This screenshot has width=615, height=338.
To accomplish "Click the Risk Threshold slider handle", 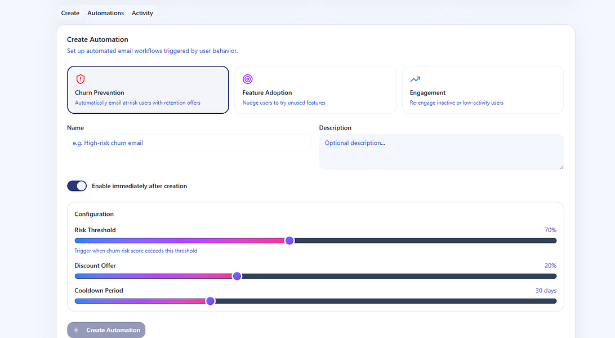I will (x=289, y=241).
